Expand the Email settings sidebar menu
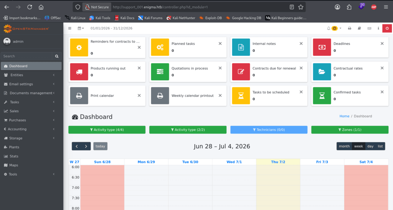Screen dimensions: 393x210 (31, 84)
